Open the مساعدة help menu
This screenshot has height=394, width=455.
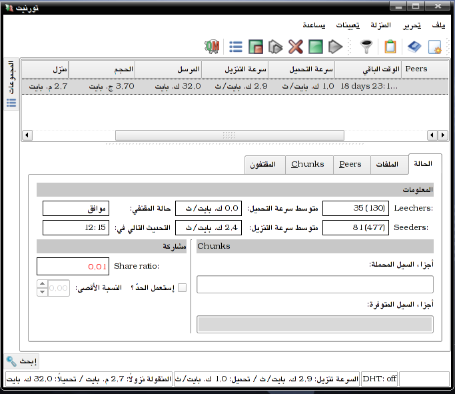click(314, 25)
